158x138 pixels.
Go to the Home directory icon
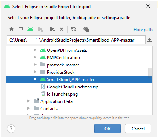(11, 29)
